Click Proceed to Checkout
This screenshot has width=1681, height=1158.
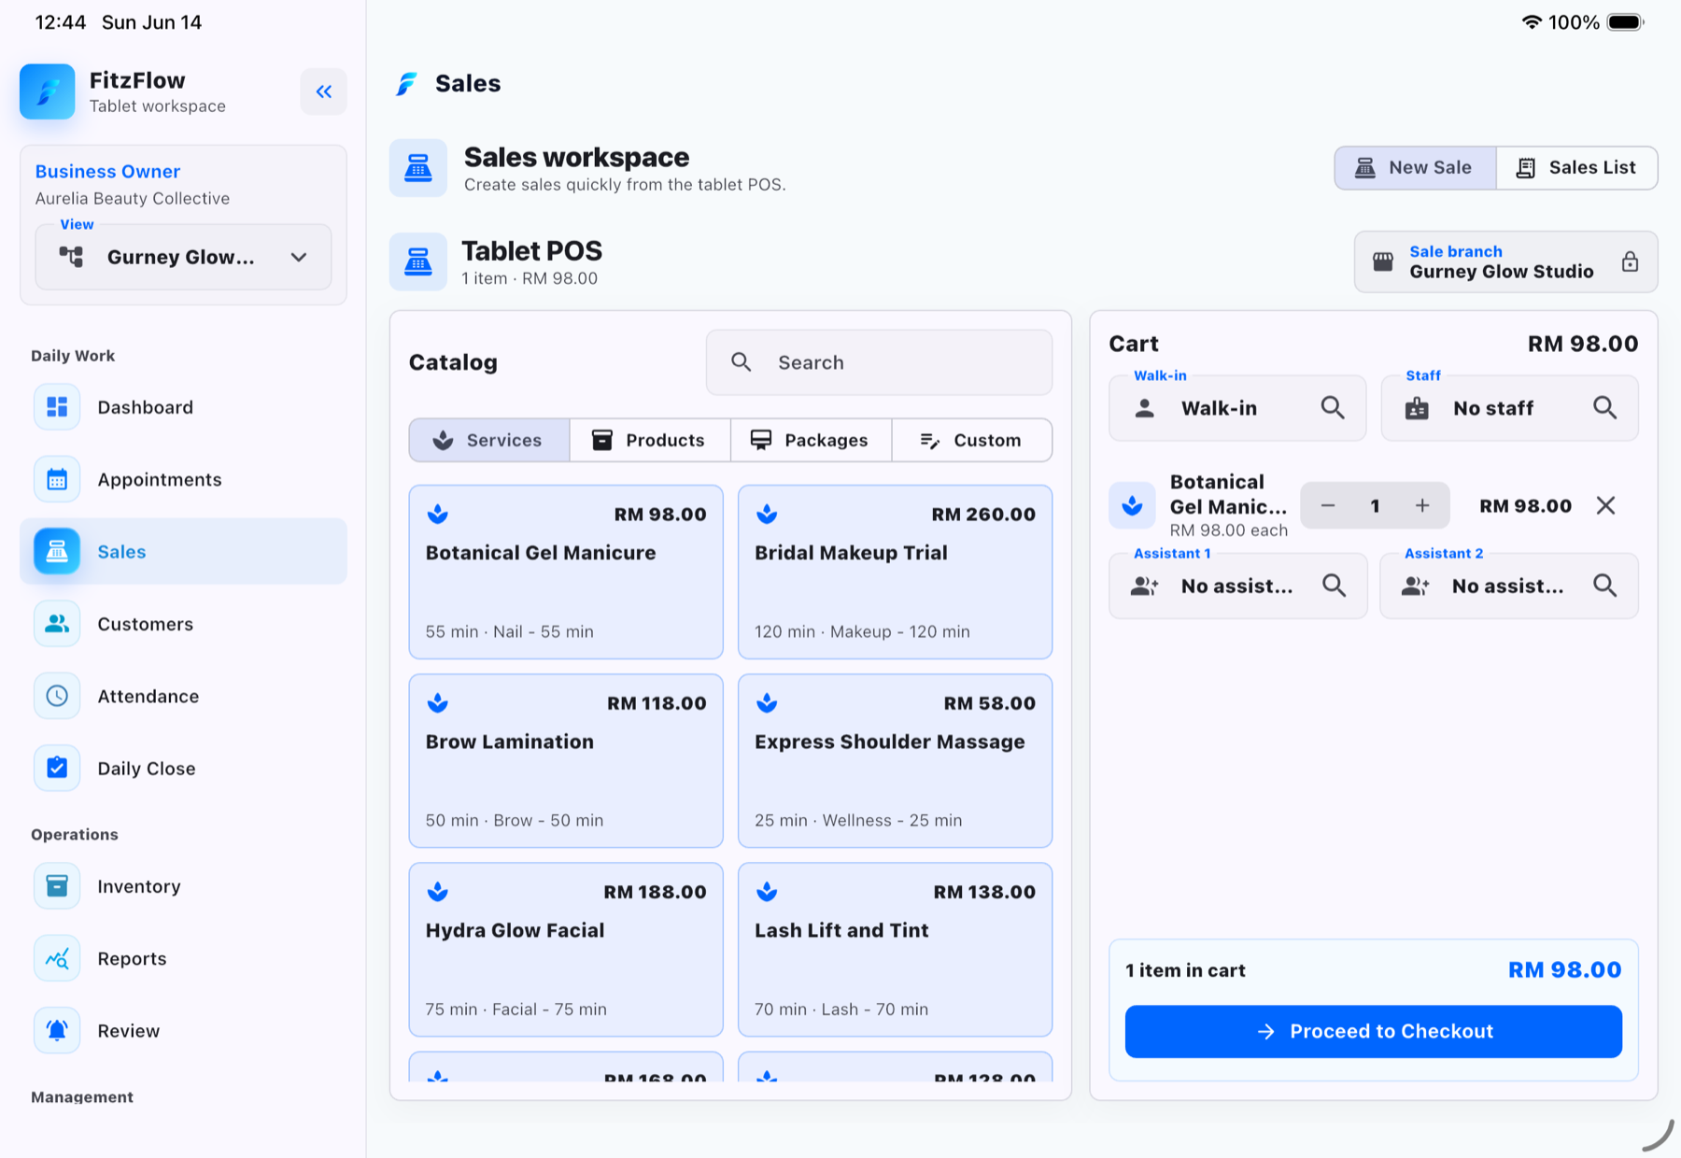(1373, 1031)
